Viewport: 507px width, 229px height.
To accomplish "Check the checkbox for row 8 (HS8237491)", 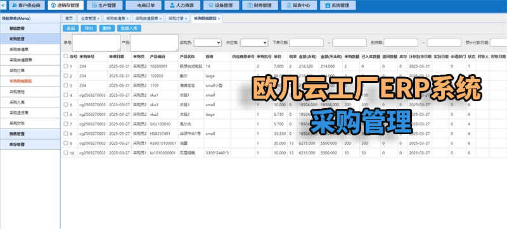I will pos(66,133).
